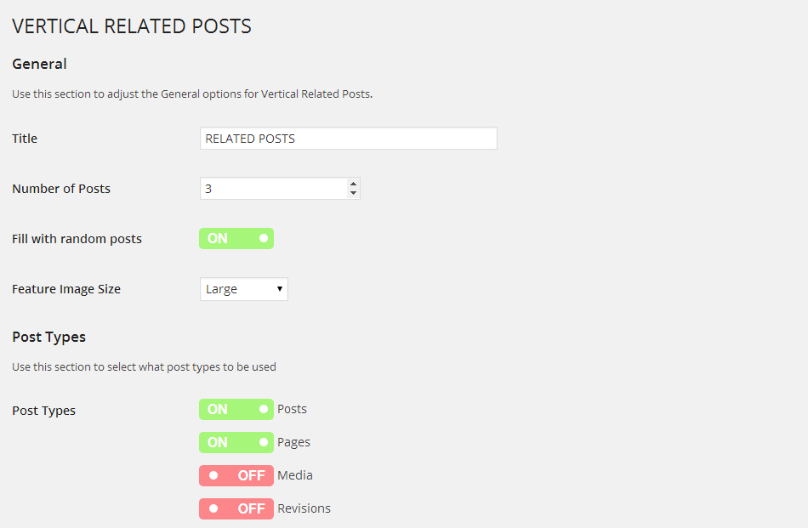This screenshot has width=808, height=528.
Task: Click the 'Feature Image Size' field label
Action: (x=66, y=289)
